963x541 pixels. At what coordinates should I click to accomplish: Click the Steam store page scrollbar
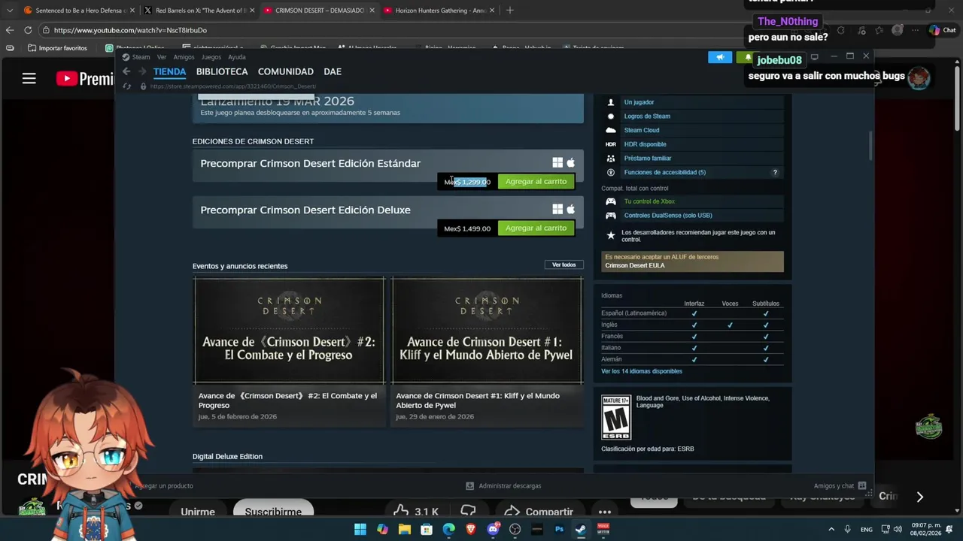pos(870,147)
